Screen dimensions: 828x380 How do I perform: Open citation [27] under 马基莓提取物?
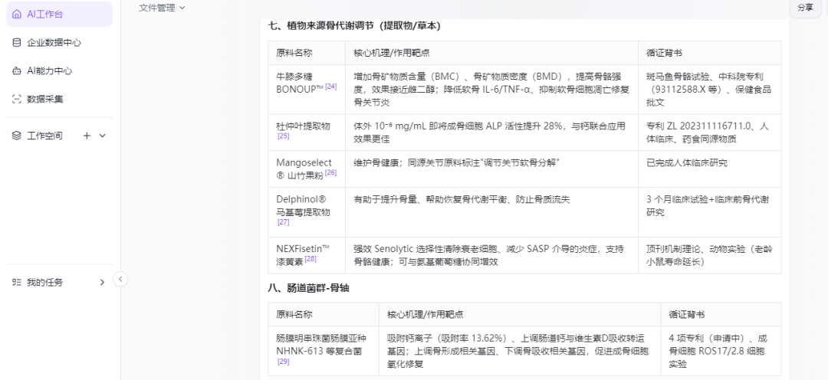[x=283, y=222]
